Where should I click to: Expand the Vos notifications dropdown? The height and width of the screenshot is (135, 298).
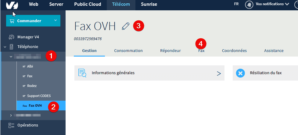point(273,4)
